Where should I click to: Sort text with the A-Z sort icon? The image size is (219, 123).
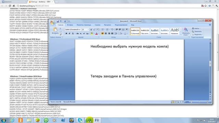click(x=123, y=30)
